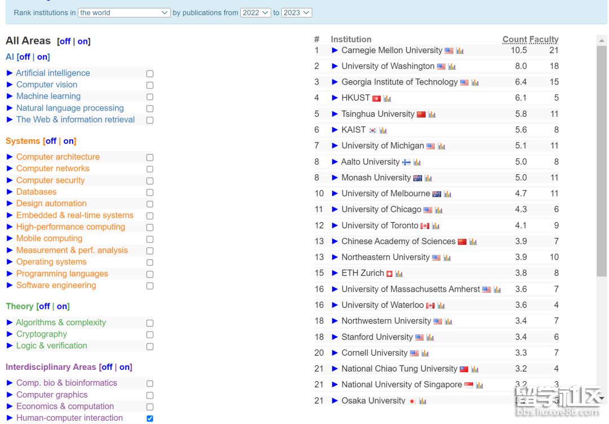
Task: Open chart icon for Cornell University
Action: 425,354
